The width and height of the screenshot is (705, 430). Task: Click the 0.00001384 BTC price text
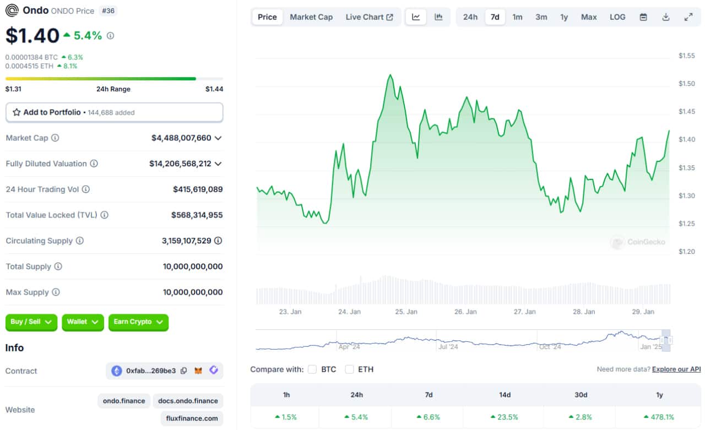[31, 57]
